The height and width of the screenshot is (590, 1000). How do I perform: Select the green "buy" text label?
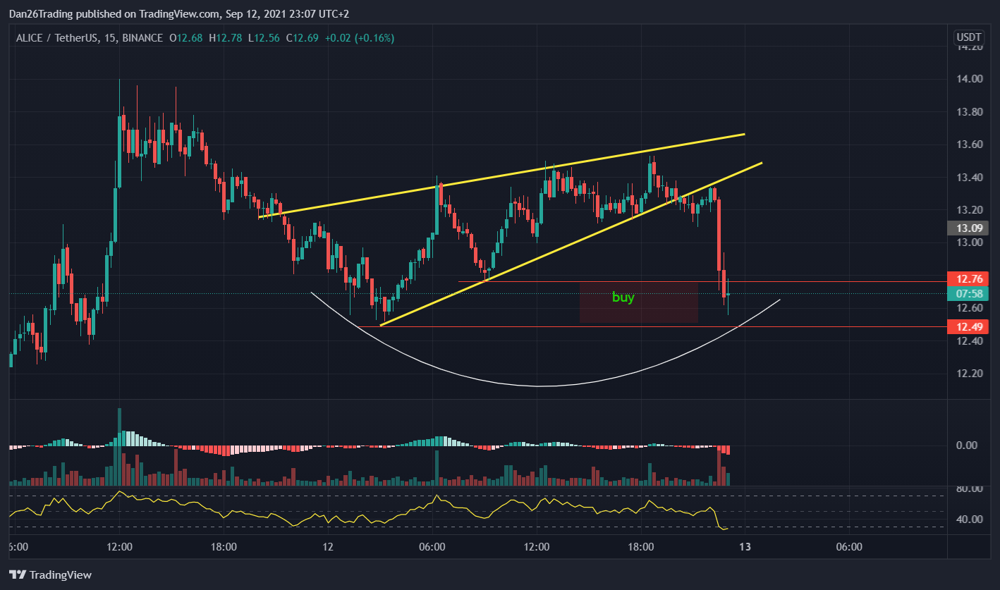pos(623,297)
